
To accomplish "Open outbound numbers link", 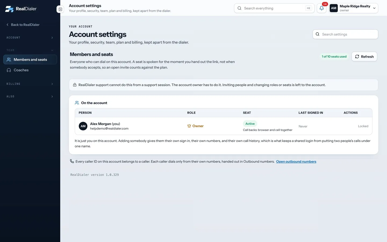I will (x=296, y=162).
